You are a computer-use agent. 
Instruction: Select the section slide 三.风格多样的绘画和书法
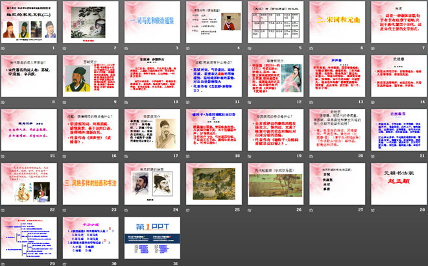point(91,184)
